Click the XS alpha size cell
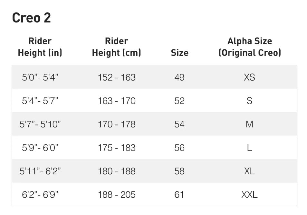This screenshot has width=307, height=215. [x=249, y=77]
